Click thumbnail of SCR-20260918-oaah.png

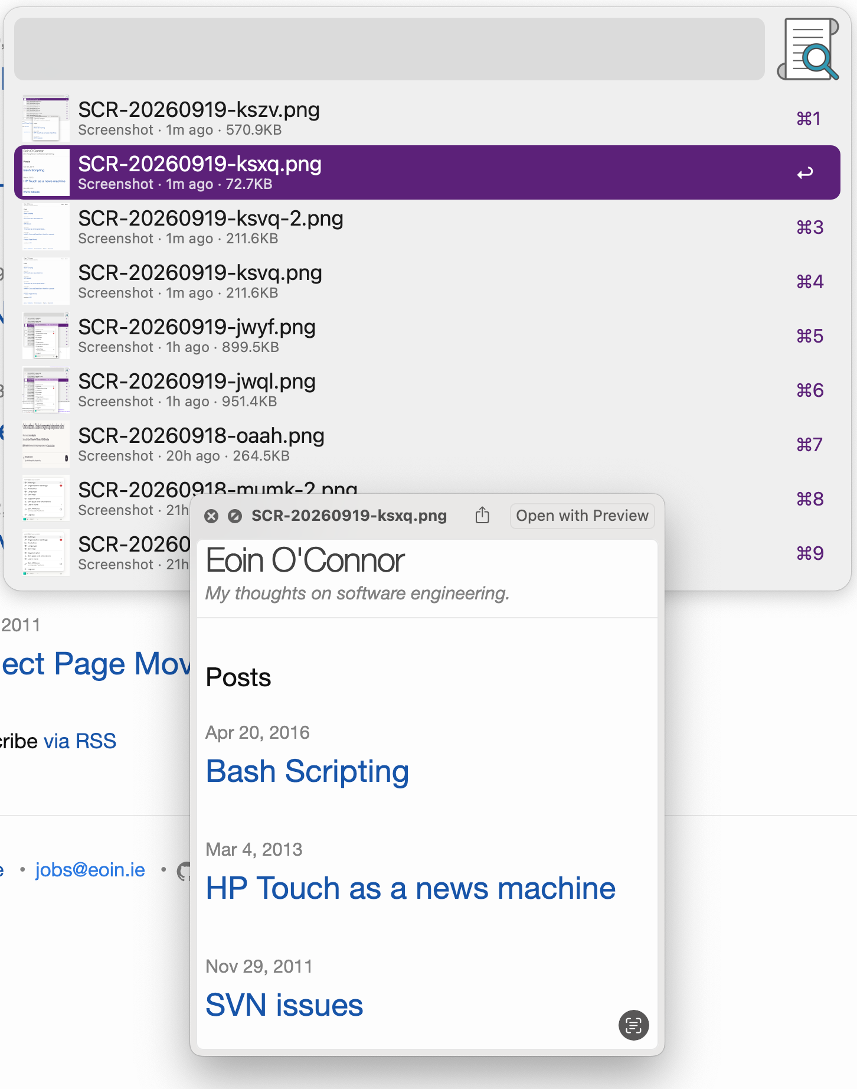(46, 444)
